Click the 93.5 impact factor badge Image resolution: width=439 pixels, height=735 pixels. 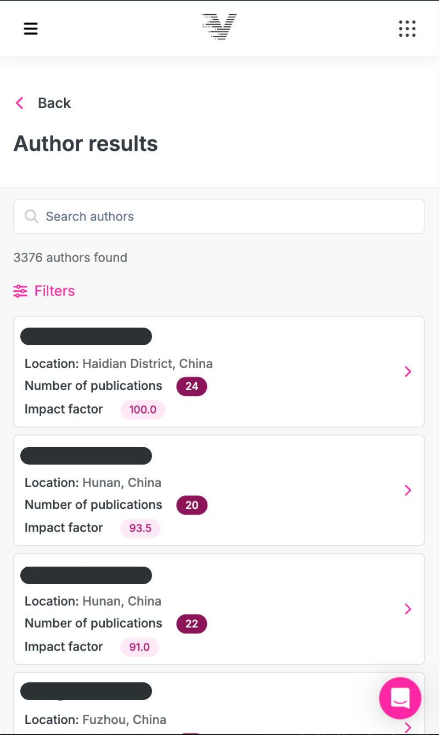[140, 528]
